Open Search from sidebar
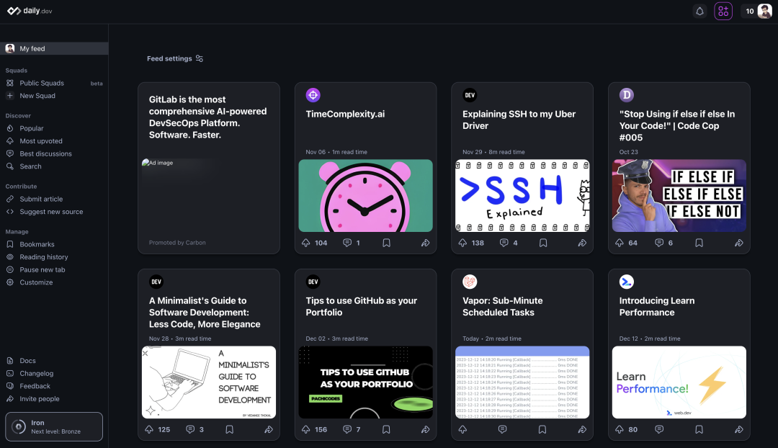 coord(54,166)
